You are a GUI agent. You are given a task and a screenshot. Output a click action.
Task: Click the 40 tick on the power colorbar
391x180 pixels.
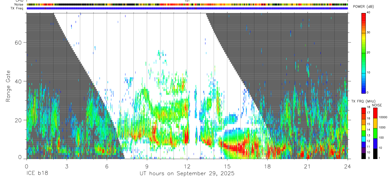(368, 13)
